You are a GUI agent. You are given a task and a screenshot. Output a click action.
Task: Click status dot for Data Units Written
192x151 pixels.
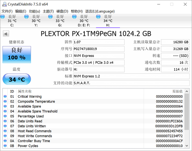(x=5, y=126)
